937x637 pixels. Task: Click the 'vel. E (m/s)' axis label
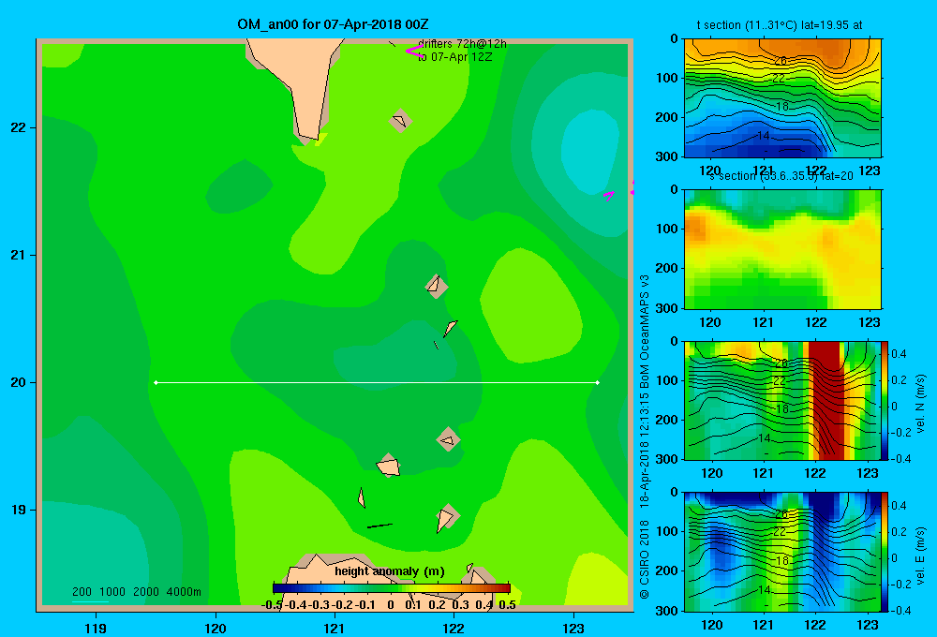coord(921,556)
